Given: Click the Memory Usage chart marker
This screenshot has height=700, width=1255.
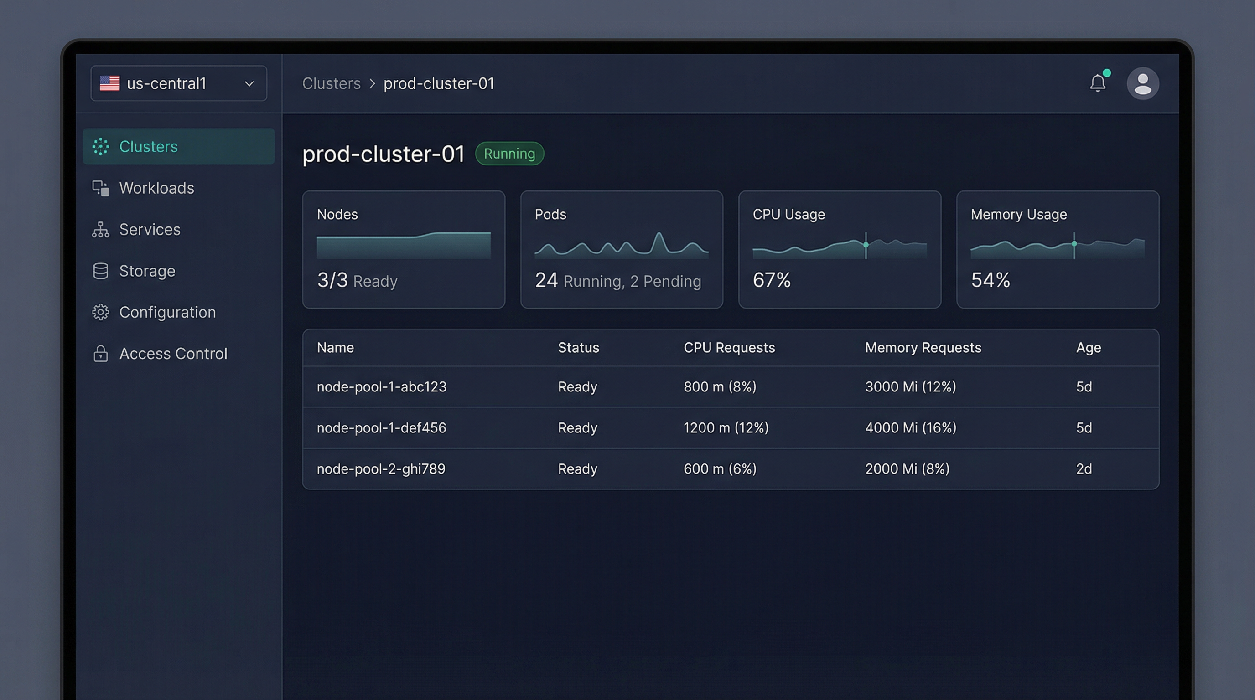Looking at the screenshot, I should (x=1074, y=243).
